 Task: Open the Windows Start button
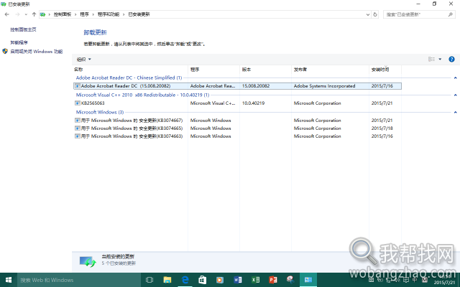coord(9,280)
